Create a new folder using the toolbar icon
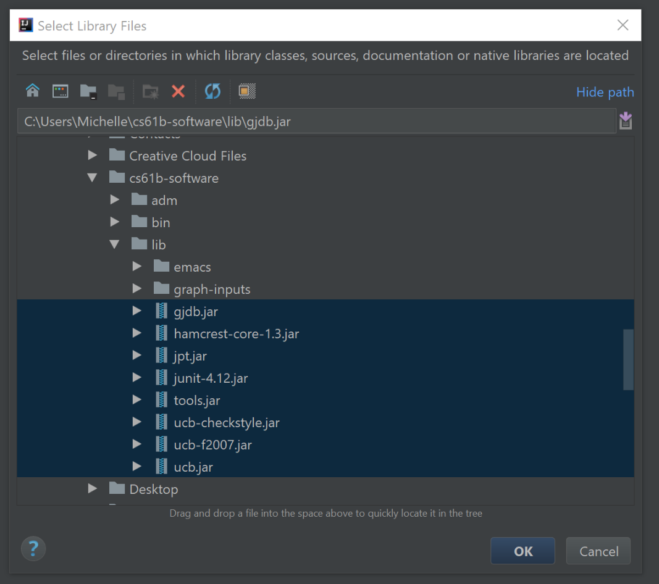This screenshot has width=659, height=584. 150,91
